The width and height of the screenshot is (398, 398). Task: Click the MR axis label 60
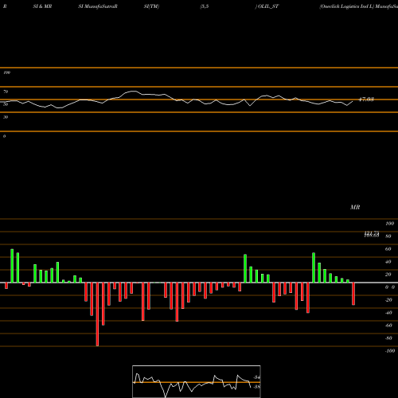(x=388, y=249)
